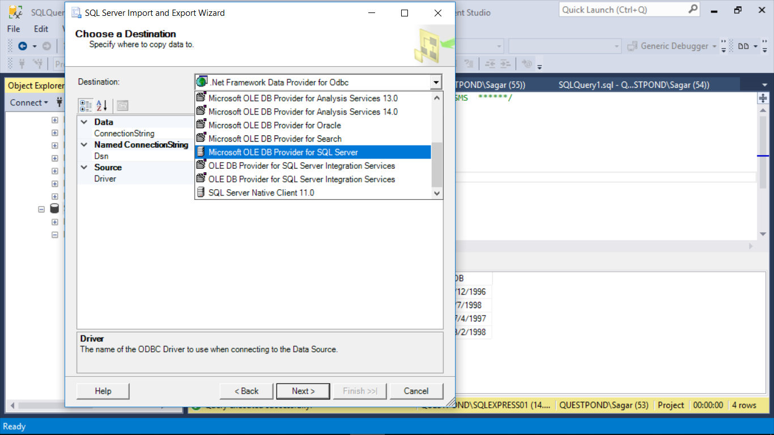Open the Property Pages button in wizard

pos(123,105)
